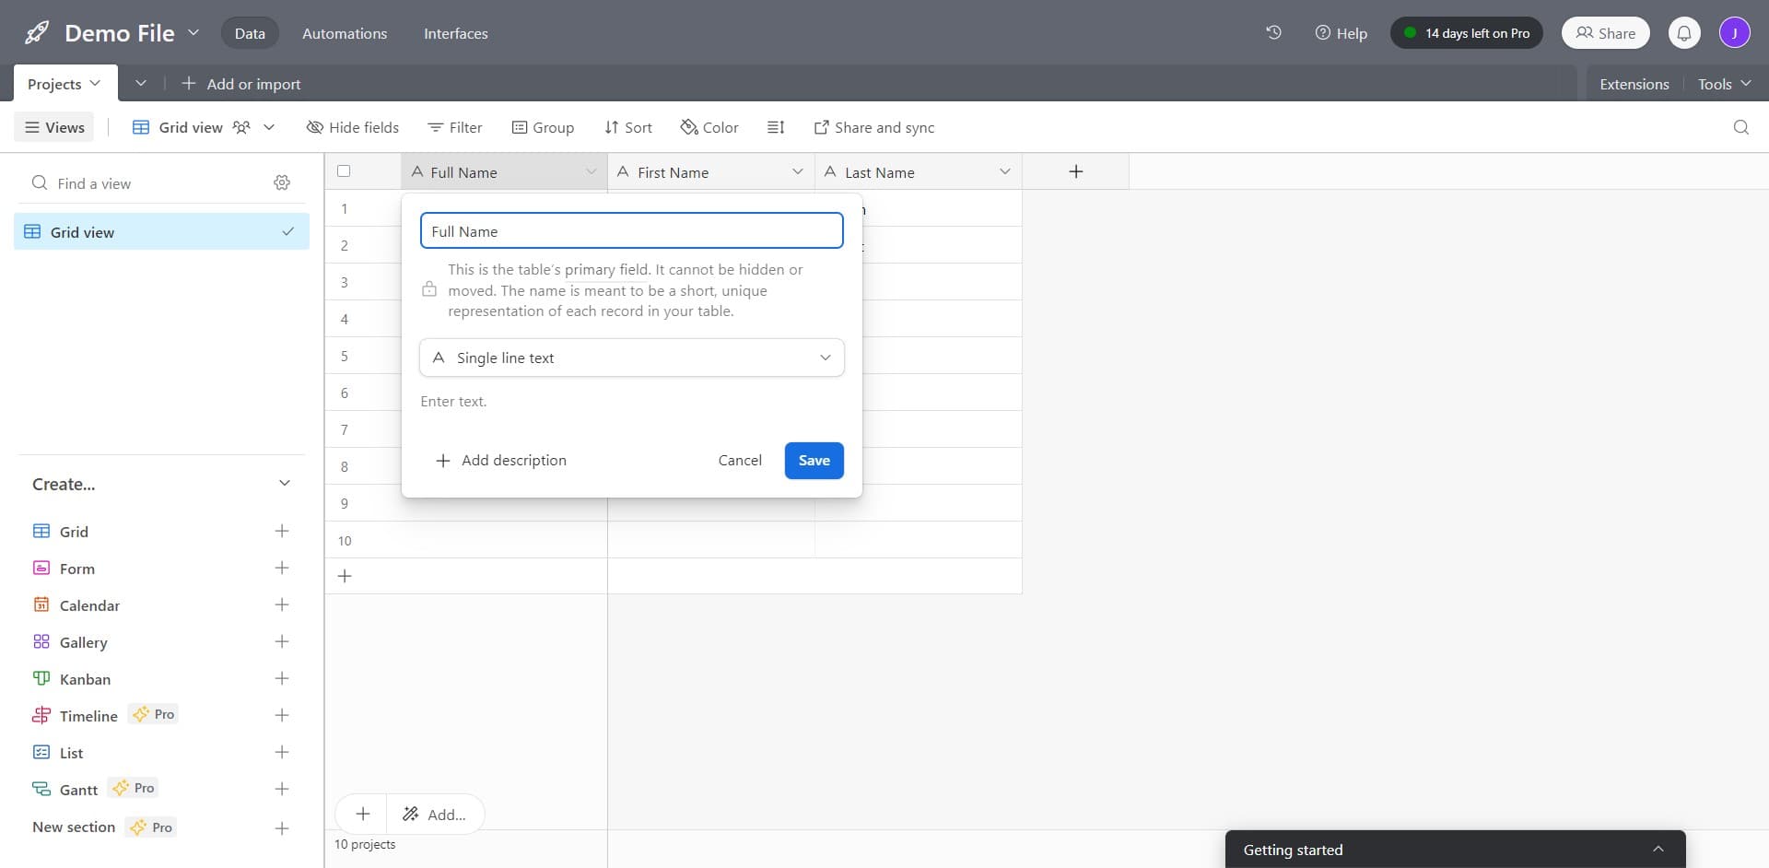Open the collaborators icon next to Grid view

(x=240, y=127)
